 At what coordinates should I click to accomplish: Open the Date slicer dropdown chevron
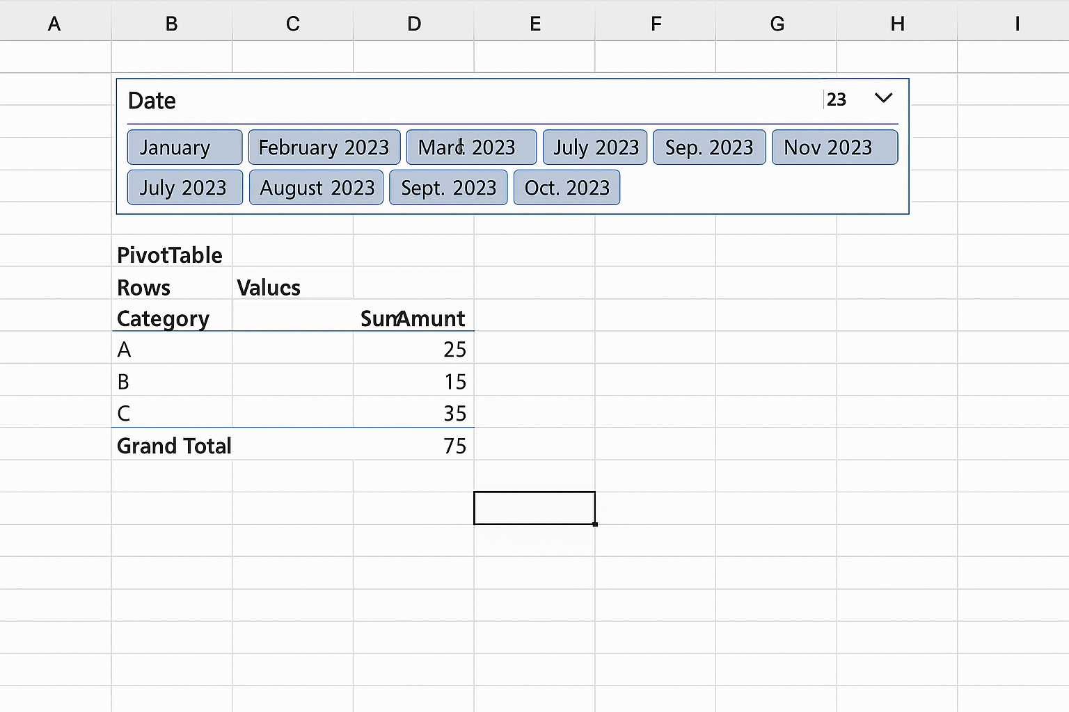point(883,98)
